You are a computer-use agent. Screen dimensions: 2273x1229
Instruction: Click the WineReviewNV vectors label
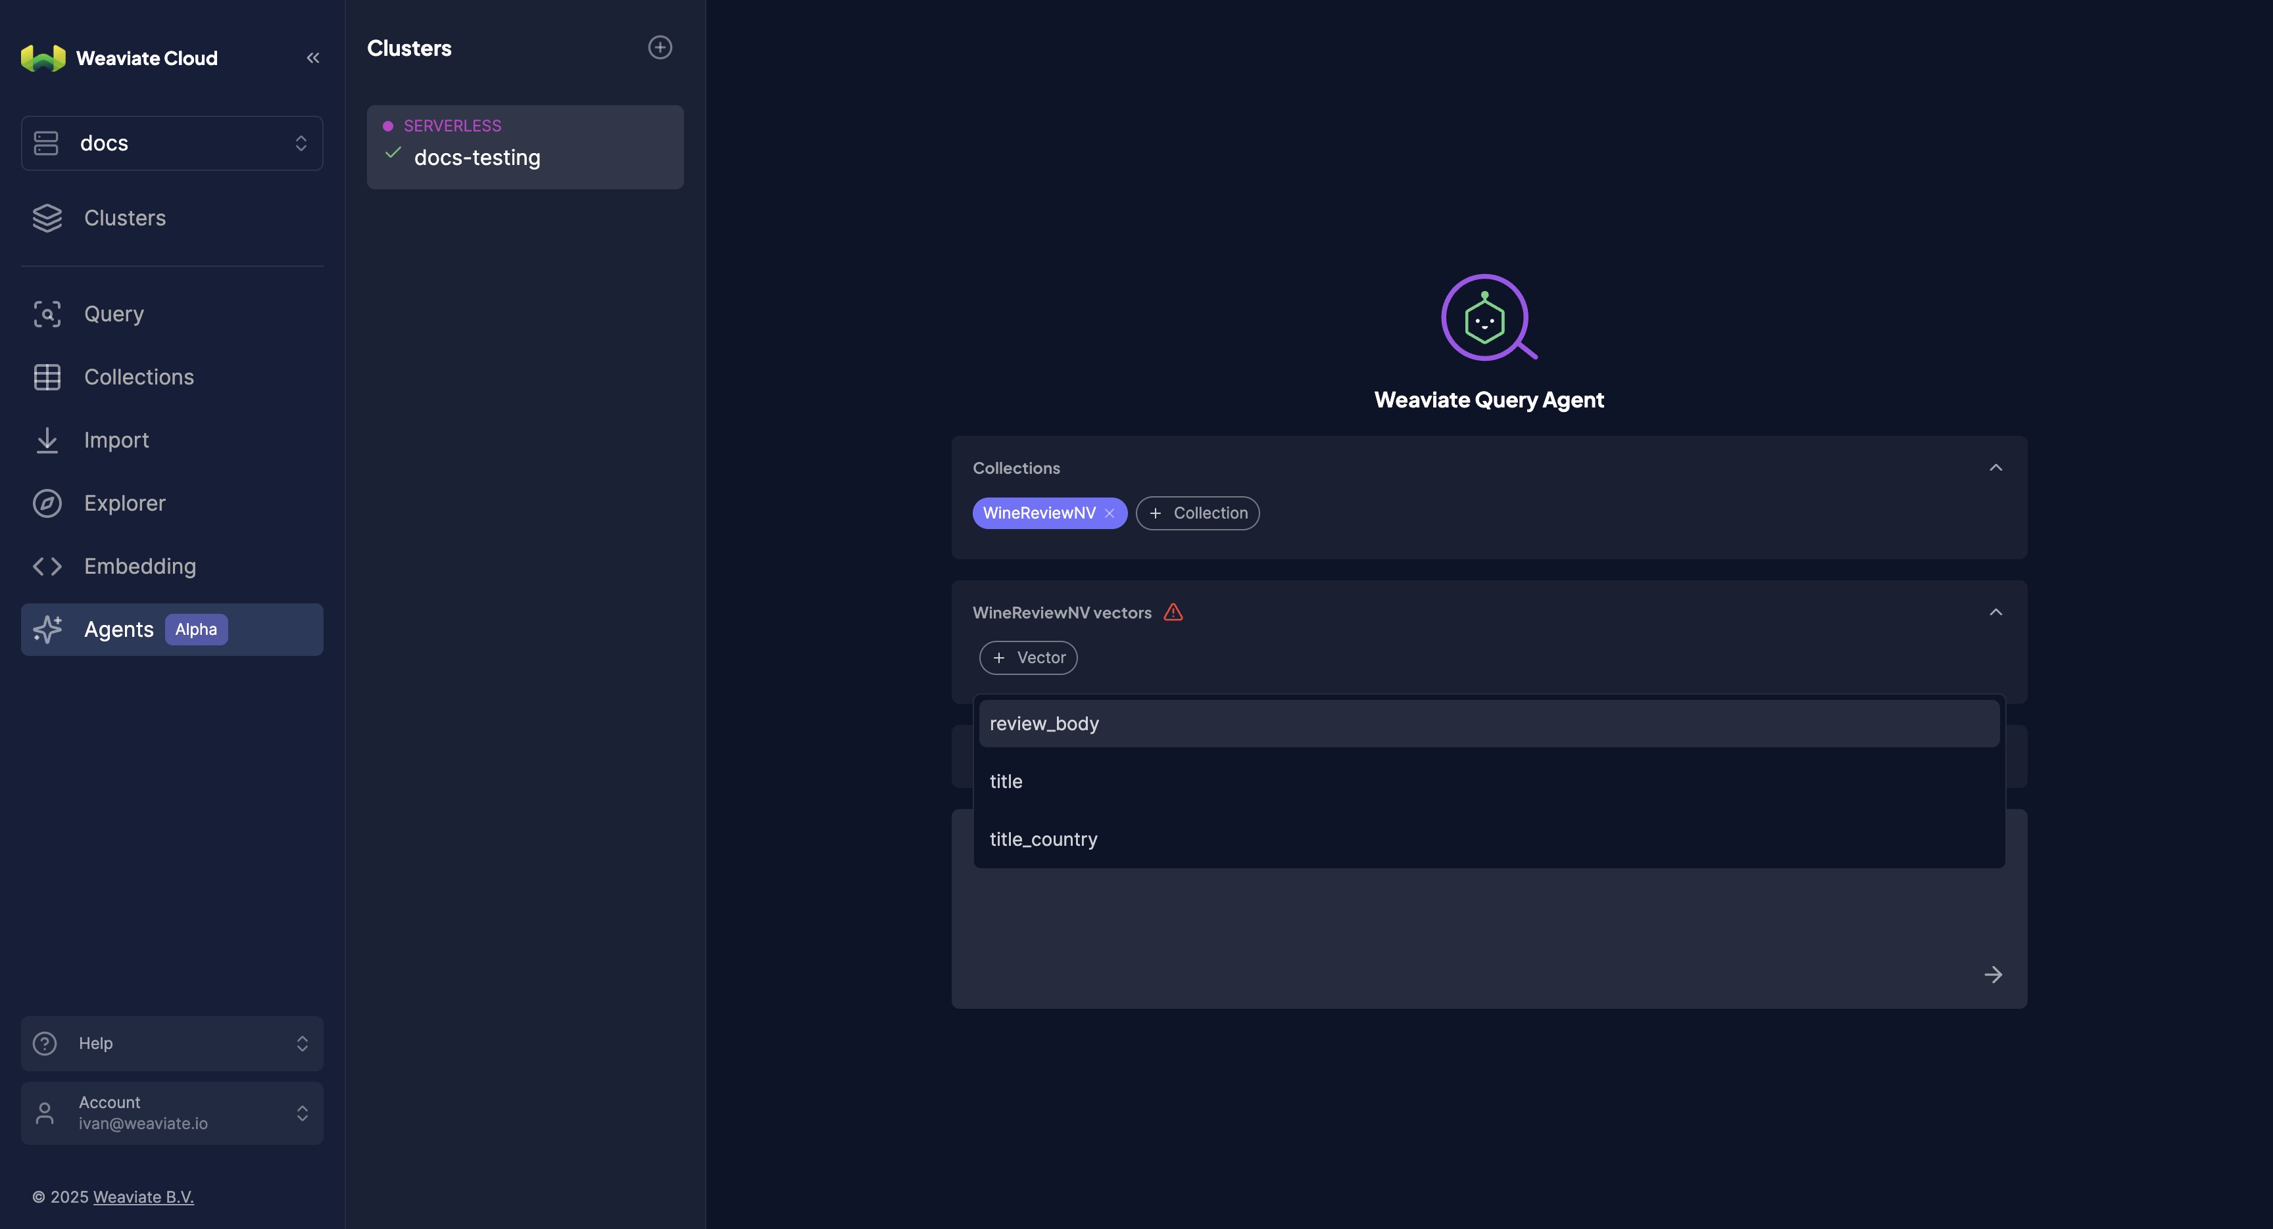pos(1062,613)
